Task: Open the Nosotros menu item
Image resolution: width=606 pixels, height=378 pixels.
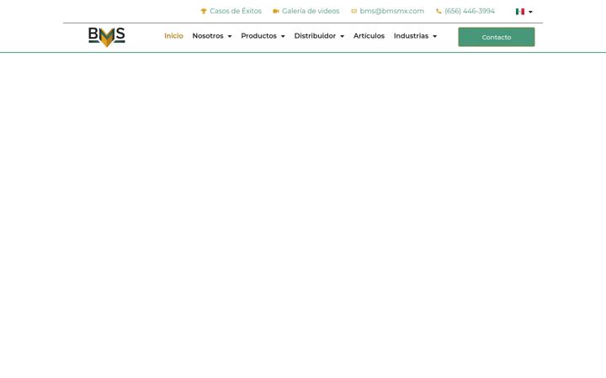Action: 208,36
